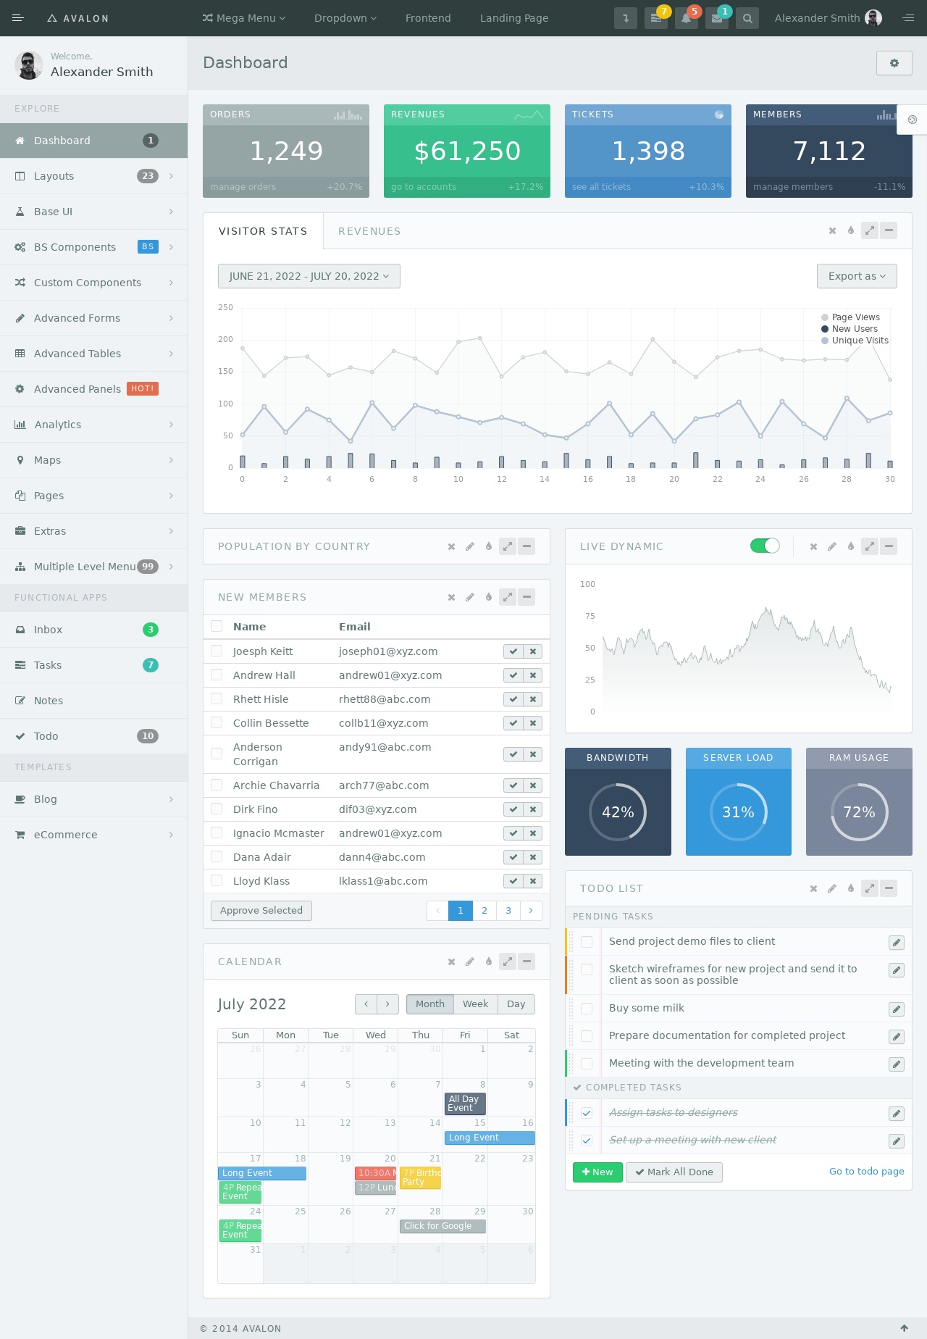Image resolution: width=927 pixels, height=1339 pixels.
Task: Switch to the Revenues tab
Action: click(x=369, y=231)
